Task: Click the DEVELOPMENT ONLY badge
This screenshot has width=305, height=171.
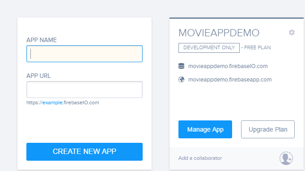Action: pyautogui.click(x=209, y=48)
